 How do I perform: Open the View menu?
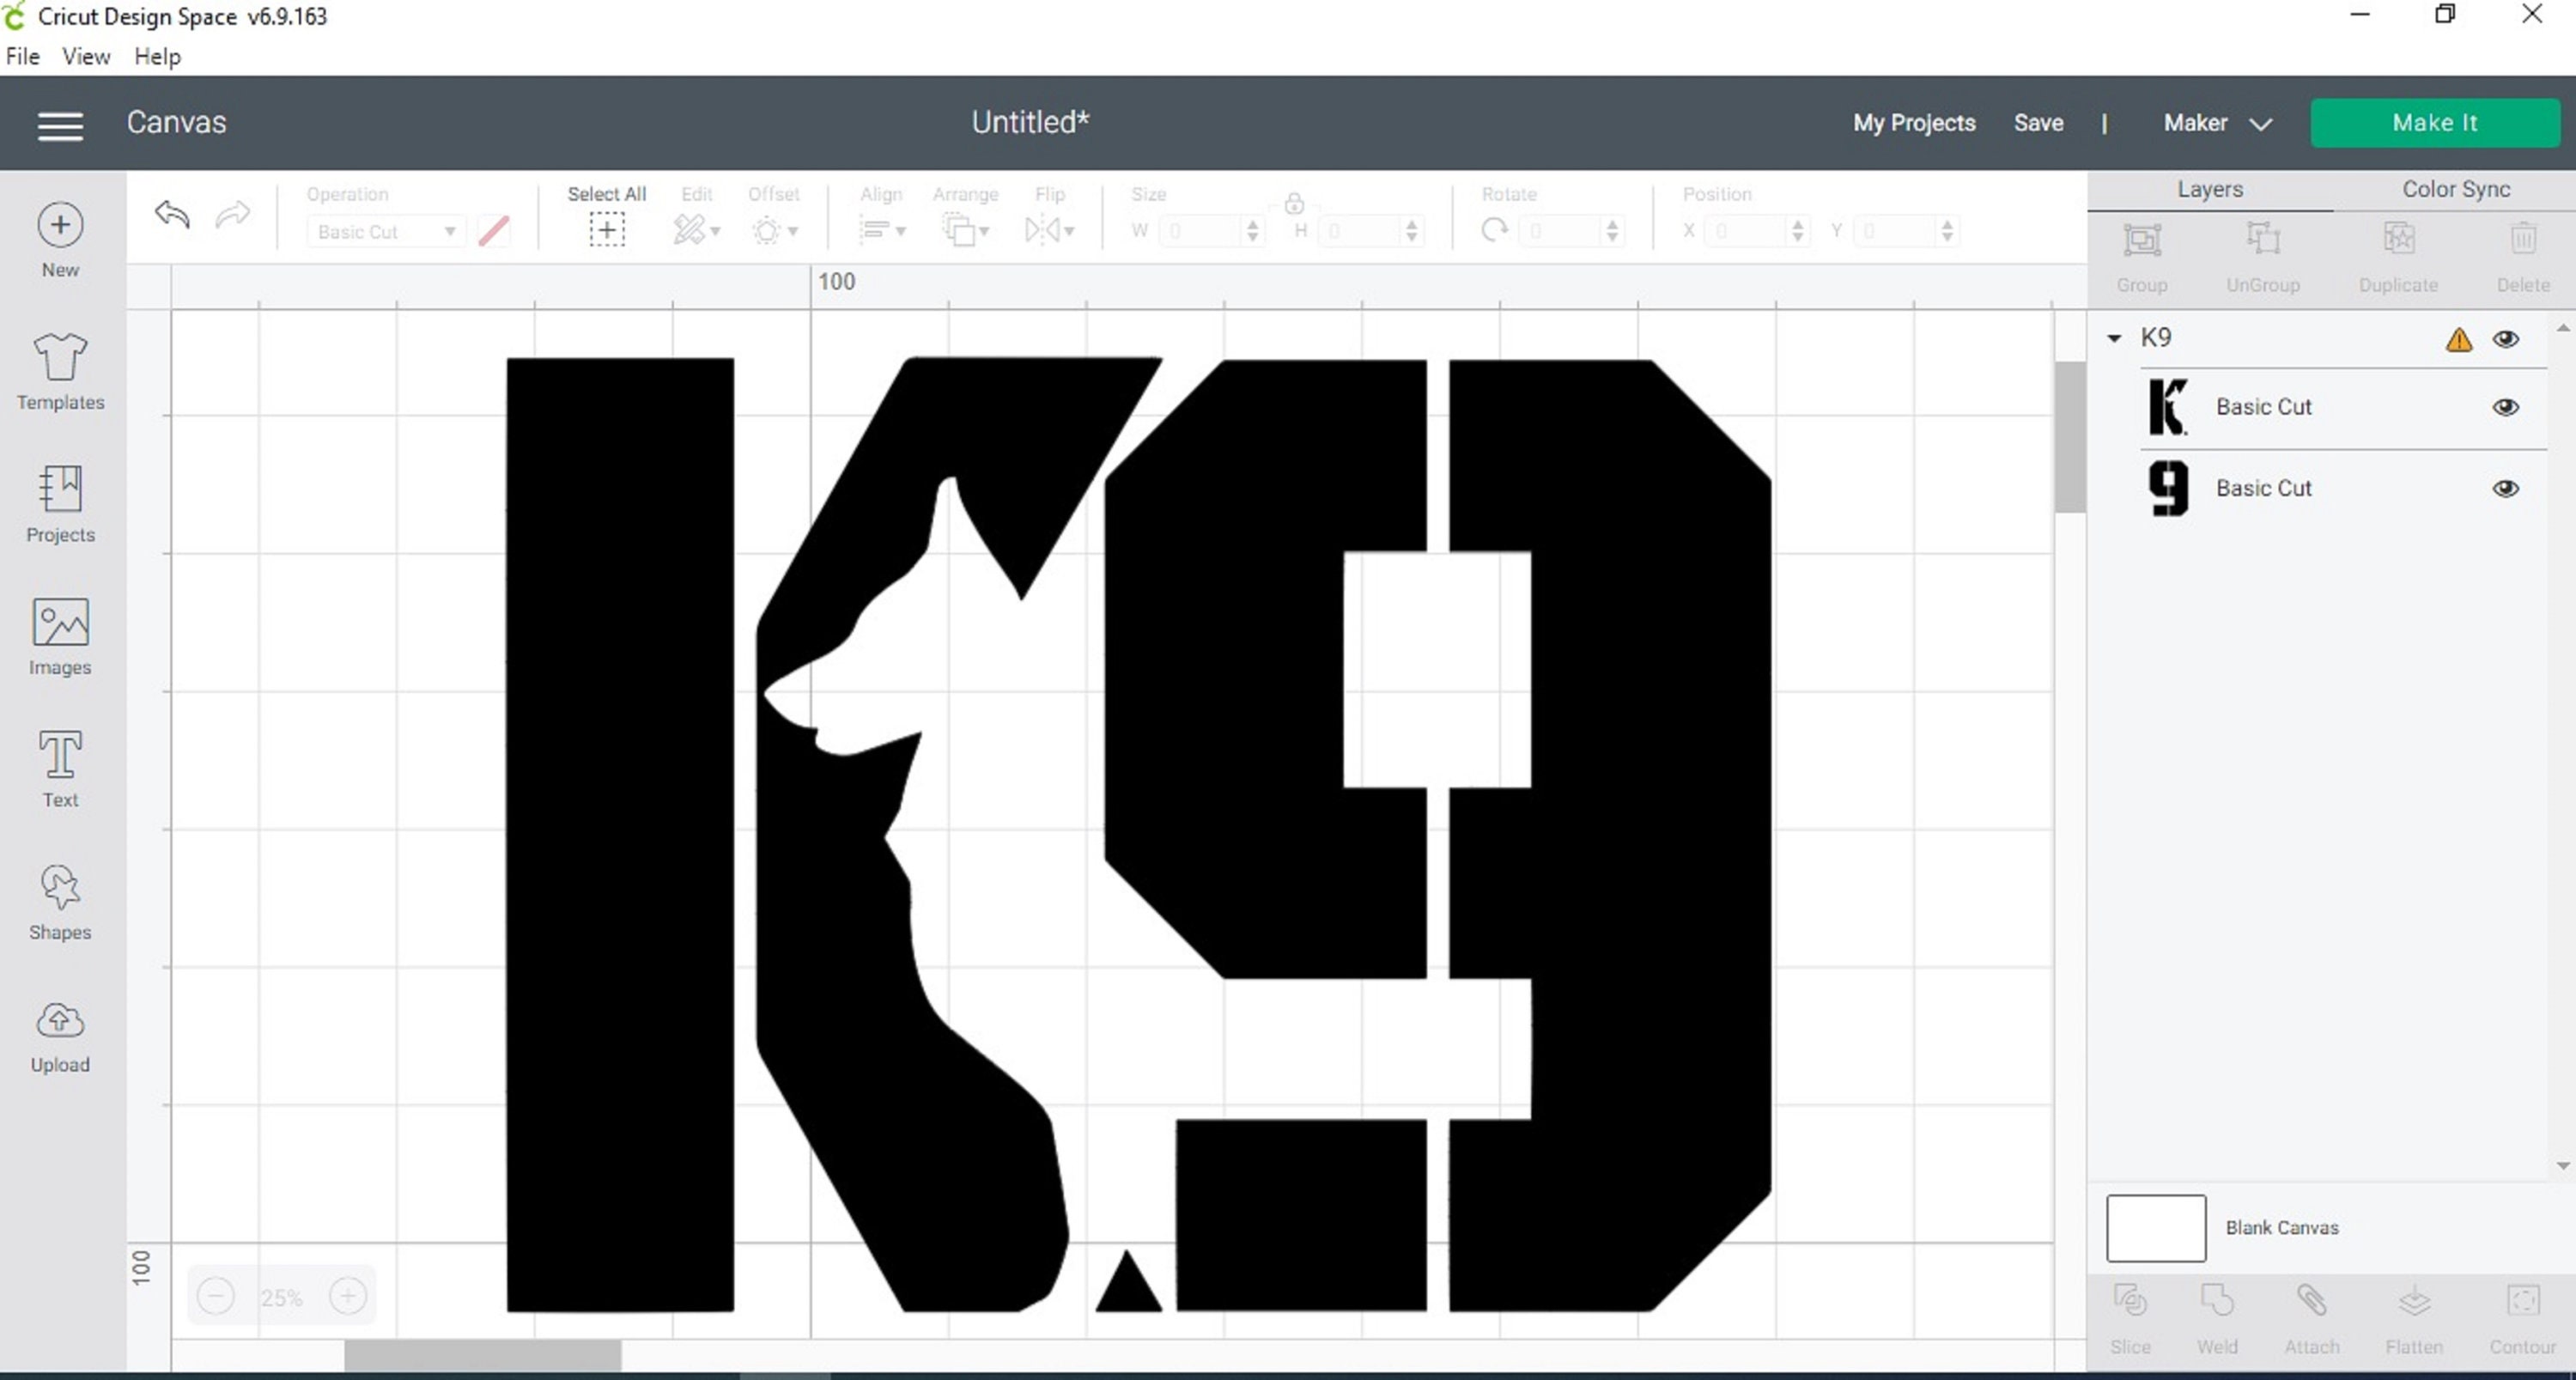(x=85, y=56)
